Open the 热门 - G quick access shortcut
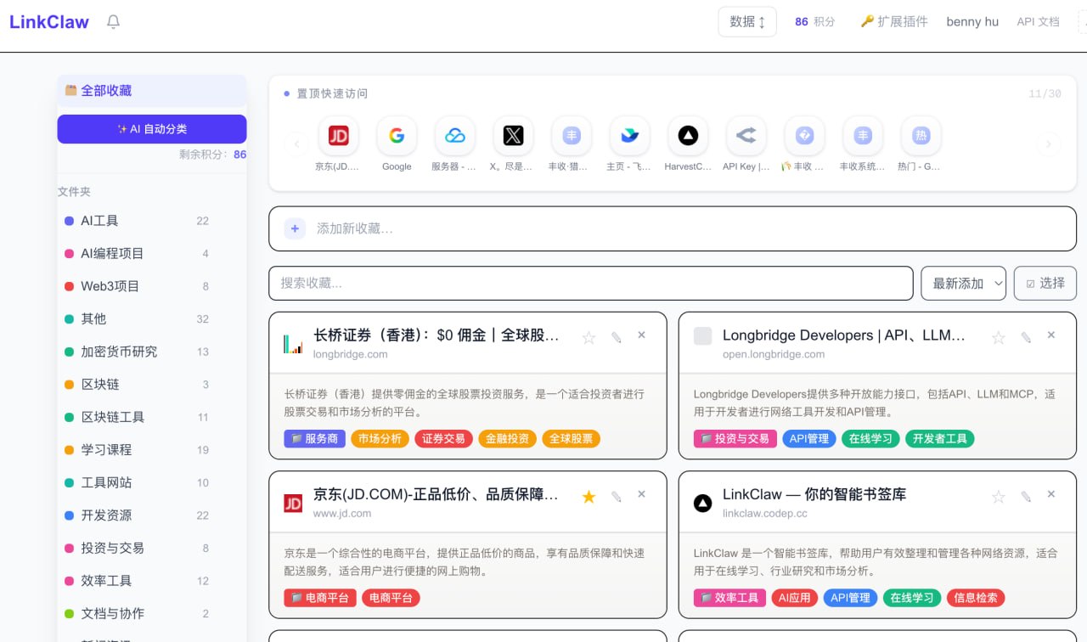 921,136
